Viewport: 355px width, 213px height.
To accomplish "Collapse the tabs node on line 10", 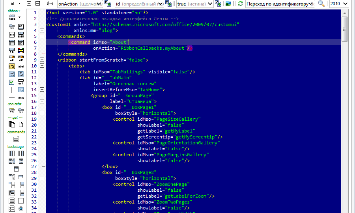I will (42, 66).
